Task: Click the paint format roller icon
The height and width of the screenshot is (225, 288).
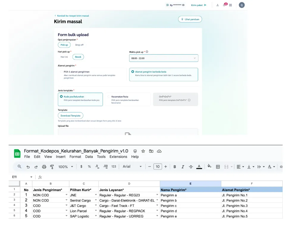Action: pos(52,167)
